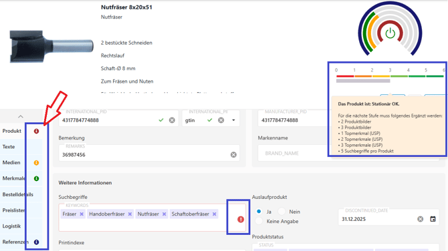This screenshot has height=251, width=448.
Task: Open the gtin type dropdown
Action: (233, 120)
